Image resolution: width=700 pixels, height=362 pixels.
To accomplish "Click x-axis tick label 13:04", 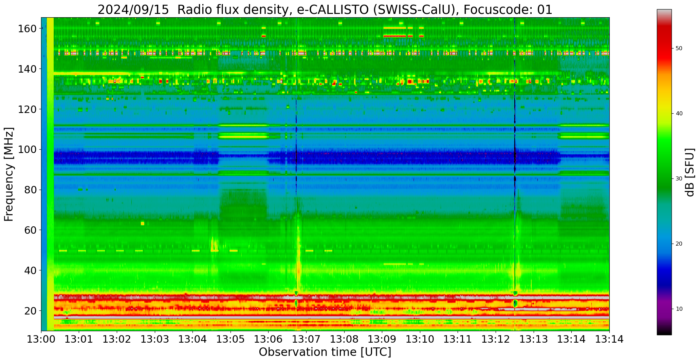I will pos(193,339).
